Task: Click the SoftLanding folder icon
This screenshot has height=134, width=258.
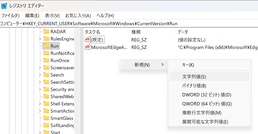Action: click(x=46, y=125)
